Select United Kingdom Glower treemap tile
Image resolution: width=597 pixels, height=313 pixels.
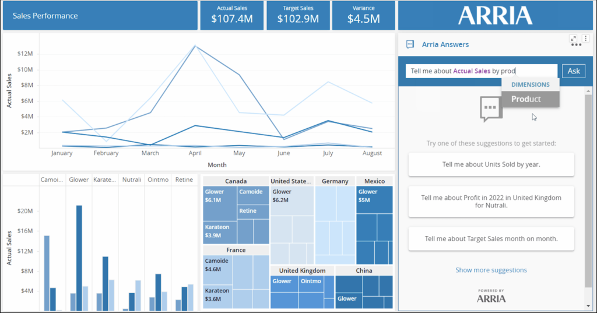pos(285,284)
